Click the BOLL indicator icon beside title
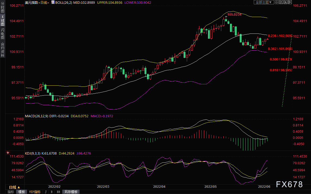The image size is (311, 194). 53,2
